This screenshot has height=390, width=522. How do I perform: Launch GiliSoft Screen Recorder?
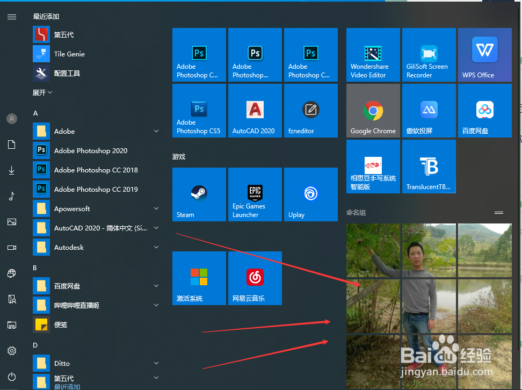[x=429, y=54]
